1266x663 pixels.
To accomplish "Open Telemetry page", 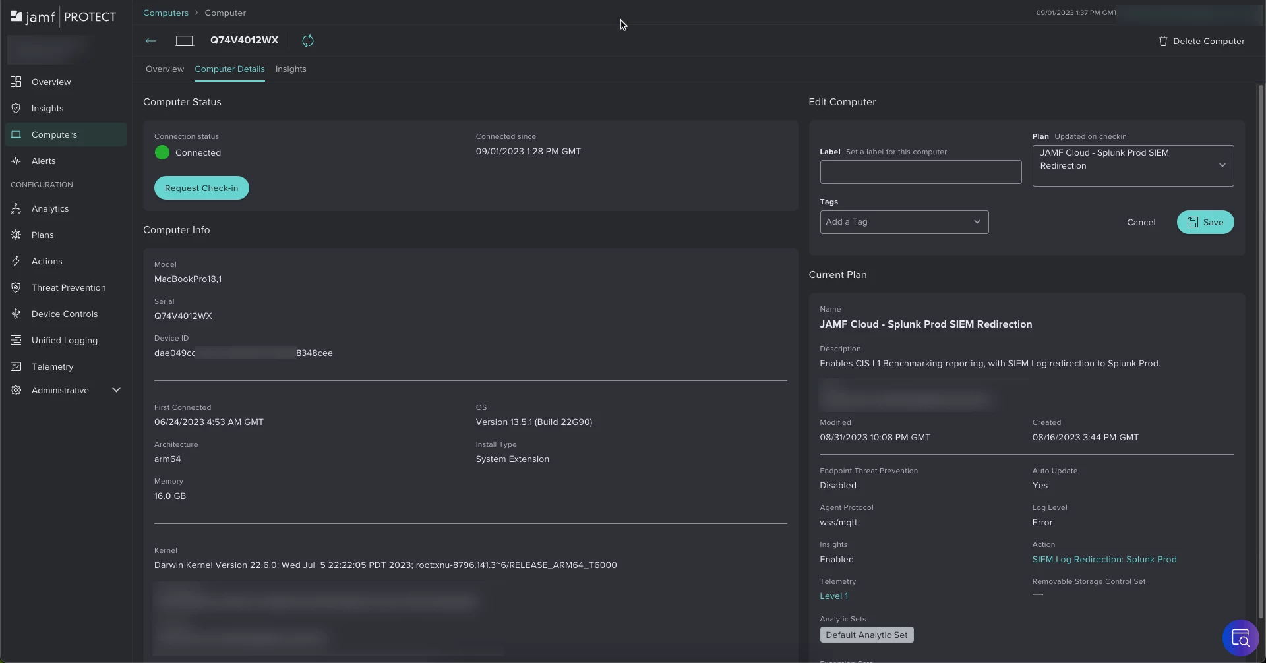I will pos(66,366).
